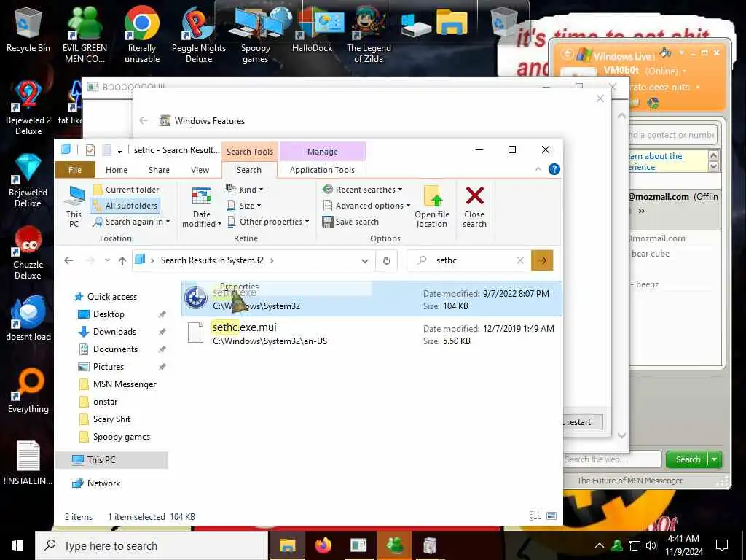Open recent locations dropdown arrow
The width and height of the screenshot is (746, 560).
[x=108, y=260]
